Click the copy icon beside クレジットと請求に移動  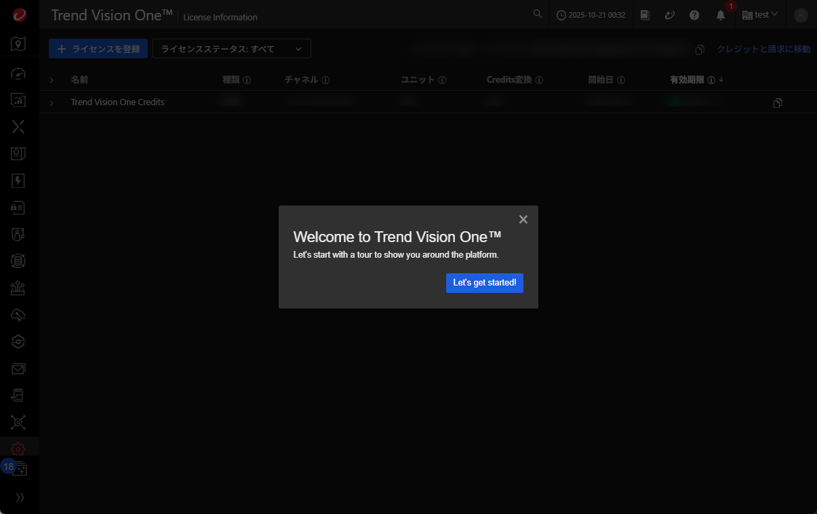pyautogui.click(x=700, y=50)
